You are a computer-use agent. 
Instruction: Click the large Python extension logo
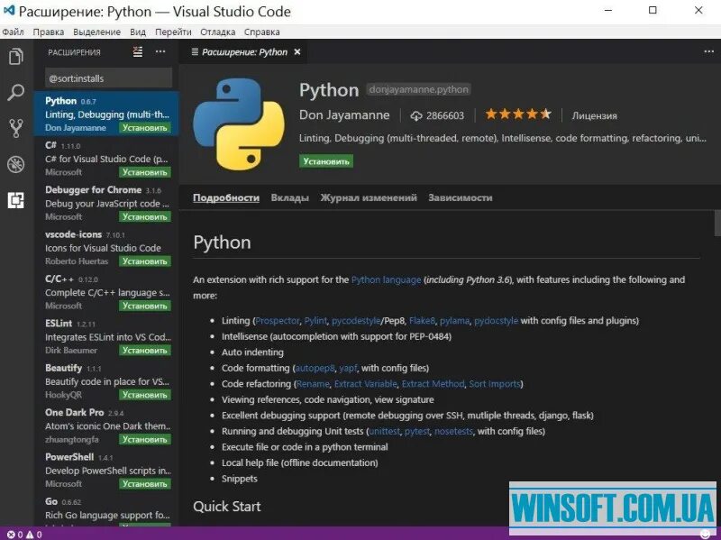tap(239, 124)
